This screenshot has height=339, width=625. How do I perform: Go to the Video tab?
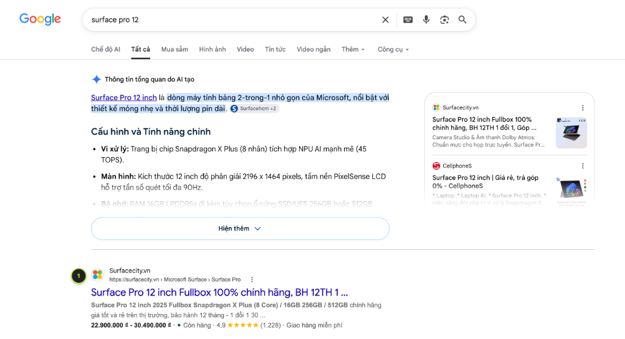click(245, 49)
